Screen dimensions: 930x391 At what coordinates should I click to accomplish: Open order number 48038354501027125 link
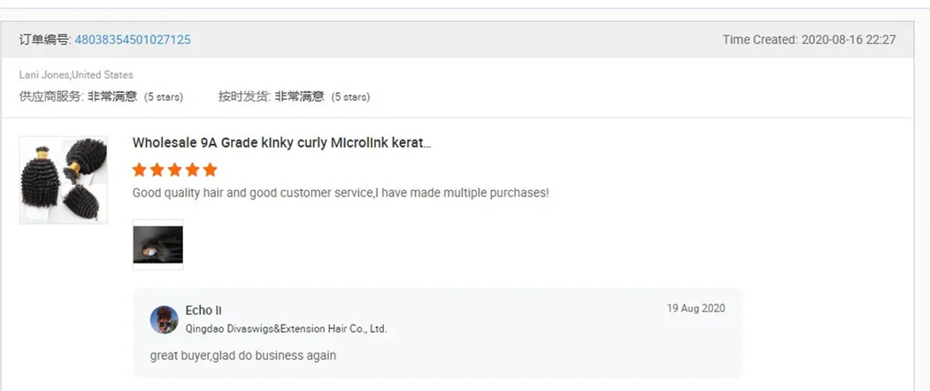[x=133, y=40]
